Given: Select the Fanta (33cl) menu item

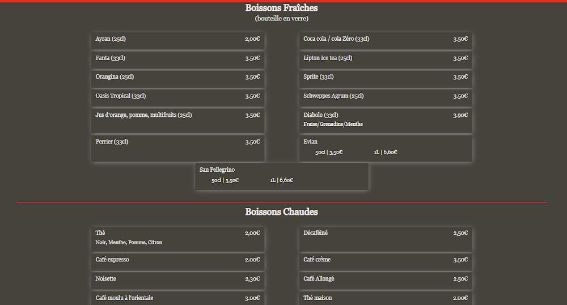Looking at the screenshot, I should [x=177, y=58].
